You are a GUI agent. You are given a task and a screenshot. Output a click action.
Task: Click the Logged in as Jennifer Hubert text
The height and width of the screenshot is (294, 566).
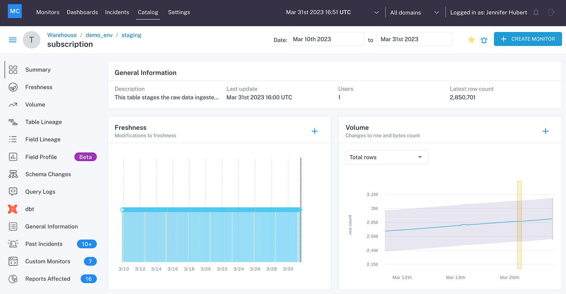pos(488,13)
